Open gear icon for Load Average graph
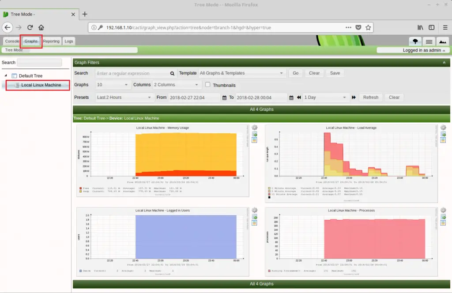The image size is (452, 293). (x=443, y=128)
